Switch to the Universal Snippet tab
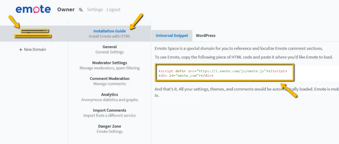This screenshot has height=144, width=339. [x=172, y=36]
